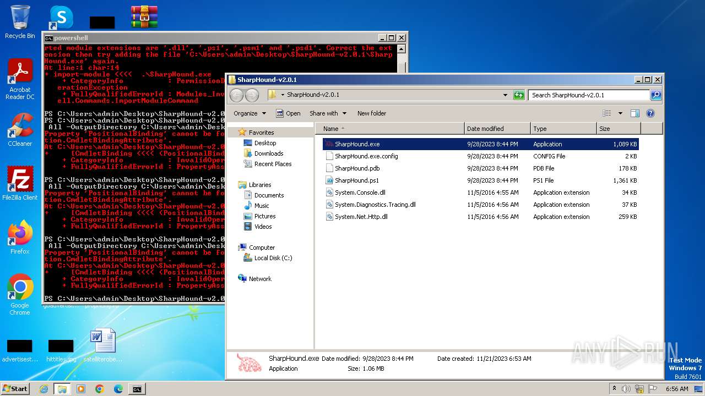Viewport: 705px width, 396px height.
Task: Open Windows Media Player from taskbar
Action: (x=81, y=389)
